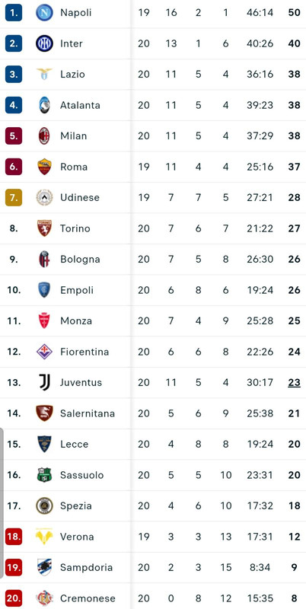
Task: Open the Fiorentina team page
Action: pyautogui.click(x=84, y=352)
